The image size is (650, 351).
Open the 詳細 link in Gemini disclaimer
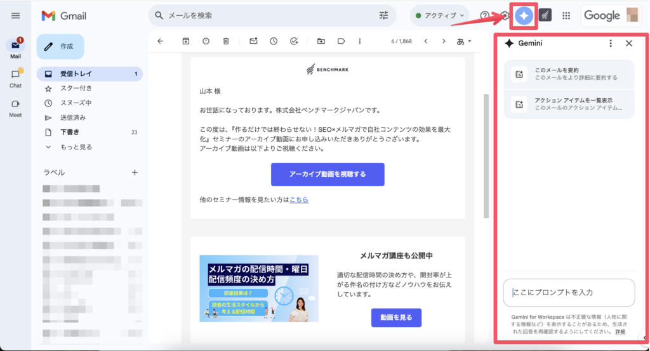pos(620,331)
